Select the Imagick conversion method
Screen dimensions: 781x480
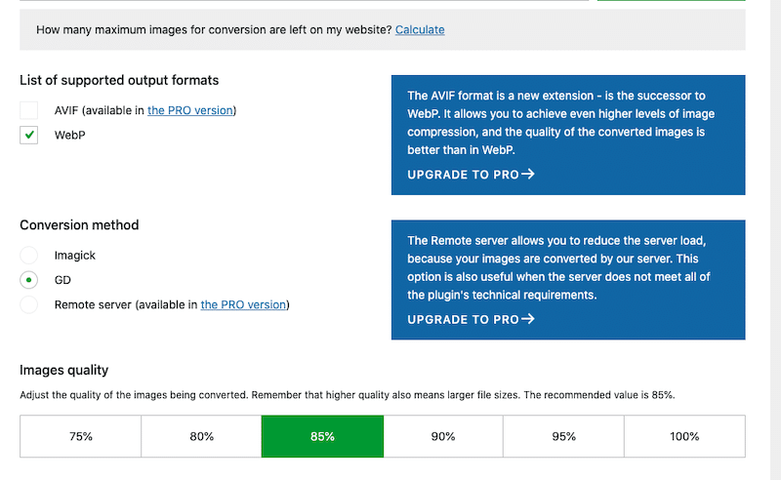tap(29, 255)
